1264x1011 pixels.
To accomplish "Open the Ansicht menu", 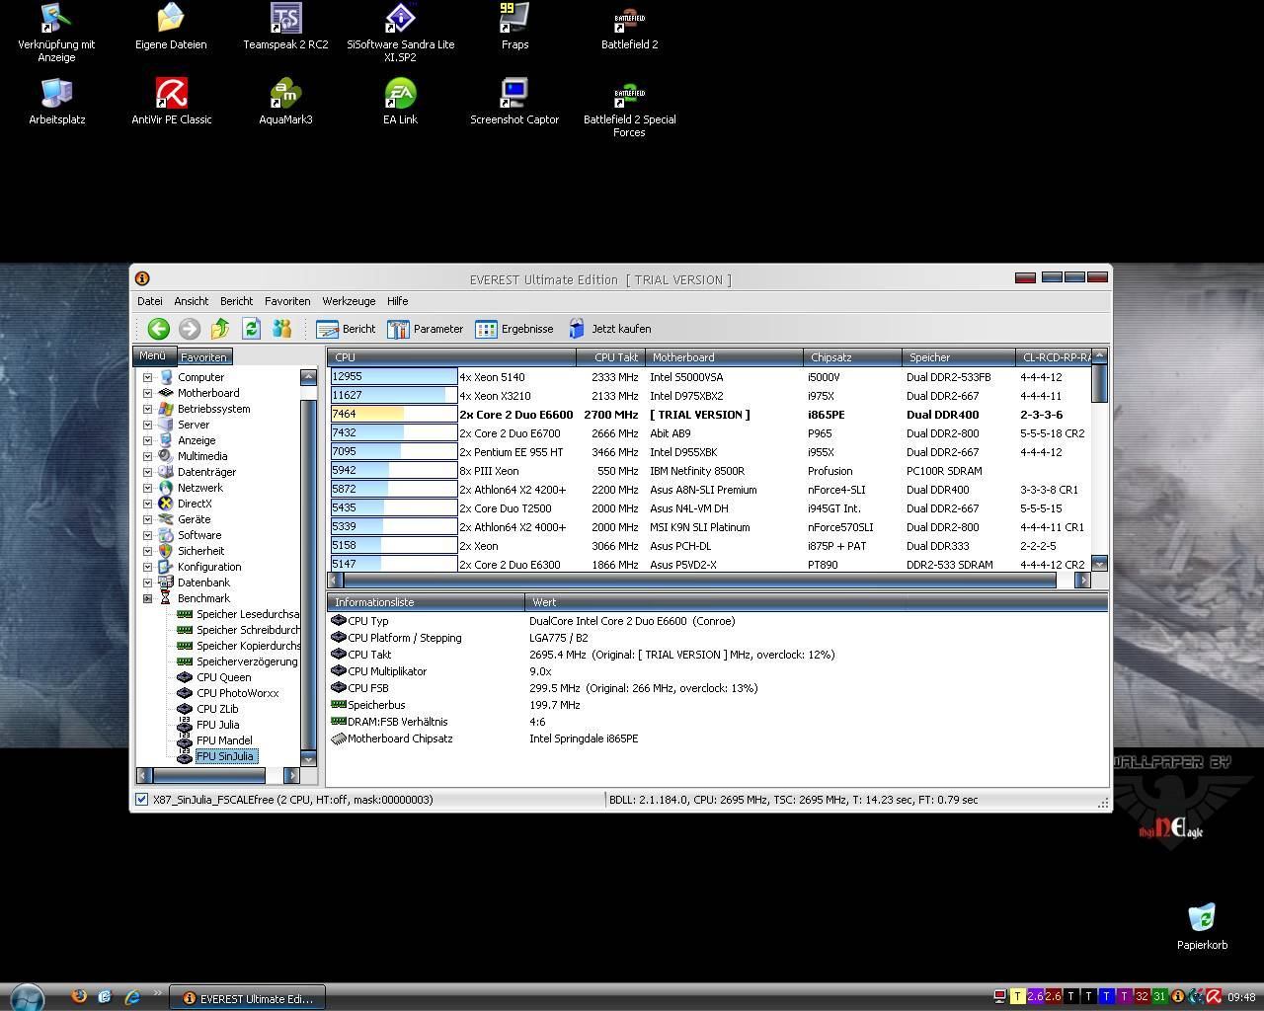I will (x=192, y=301).
